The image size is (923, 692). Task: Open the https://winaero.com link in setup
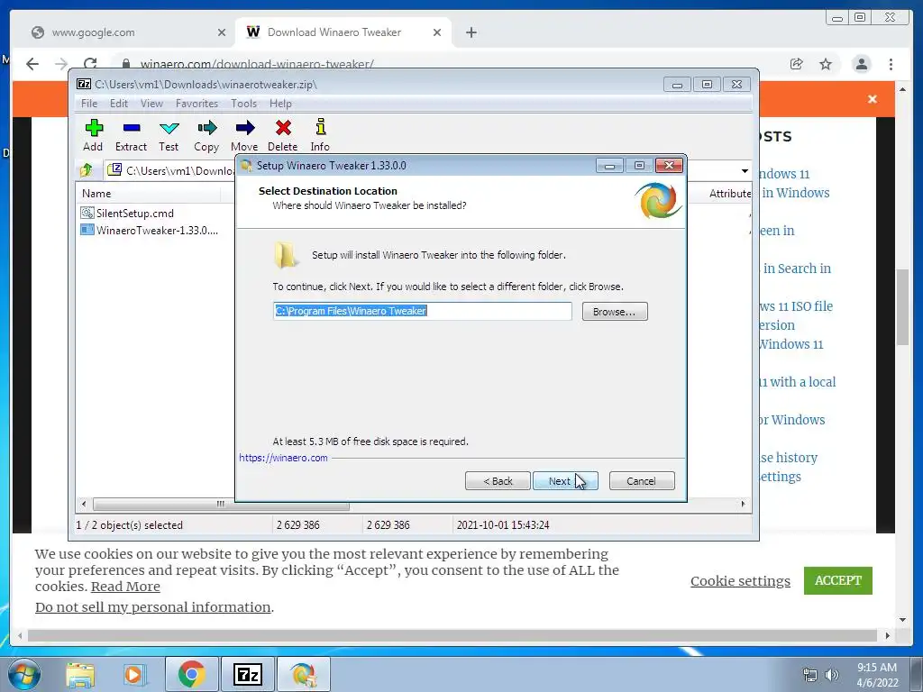tap(283, 458)
